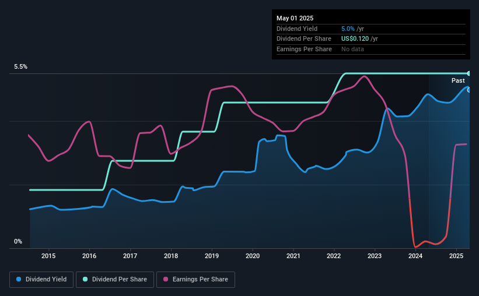Click the 5.0% dividend yield tooltip value
The height and width of the screenshot is (296, 479).
click(x=348, y=29)
